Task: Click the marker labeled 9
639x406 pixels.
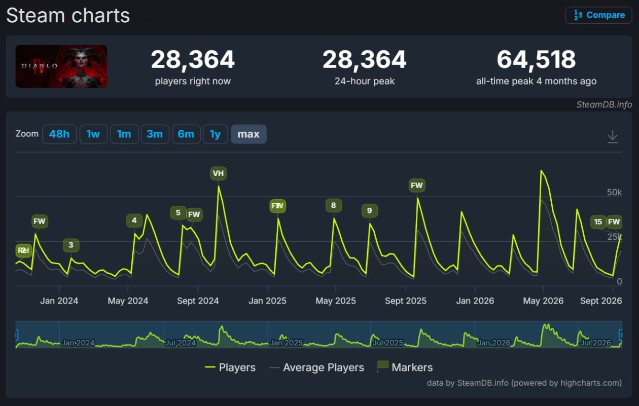Action: (369, 211)
